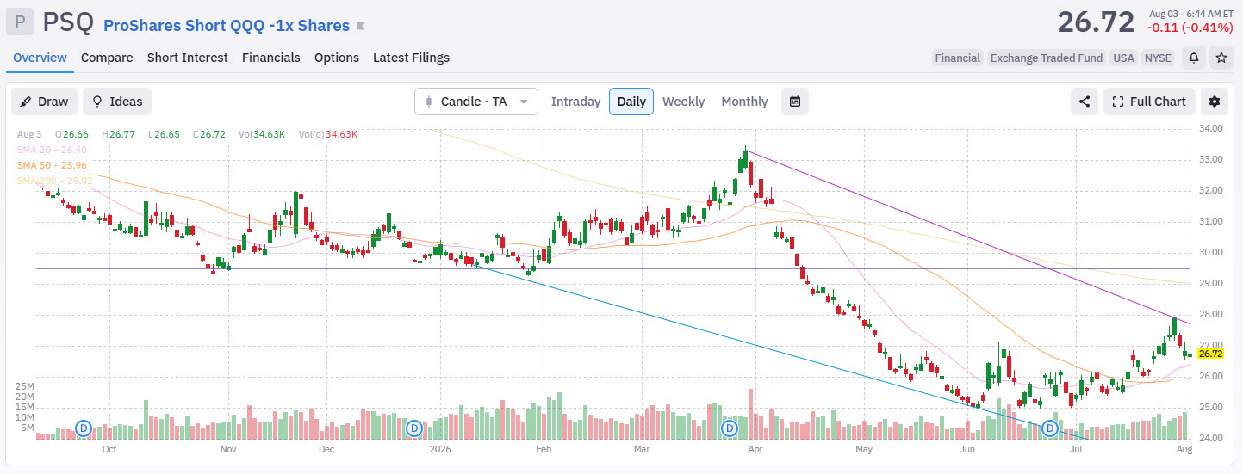The image size is (1243, 474).
Task: Open the Compare tab
Action: 107,58
